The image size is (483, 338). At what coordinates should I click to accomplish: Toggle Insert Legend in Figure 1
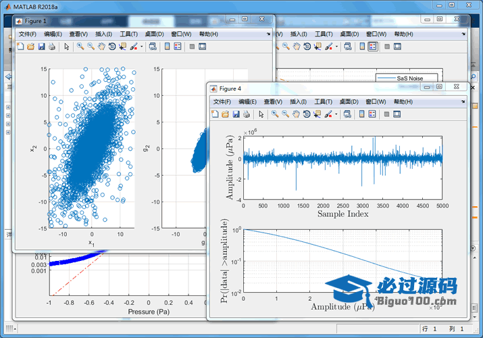[x=178, y=47]
